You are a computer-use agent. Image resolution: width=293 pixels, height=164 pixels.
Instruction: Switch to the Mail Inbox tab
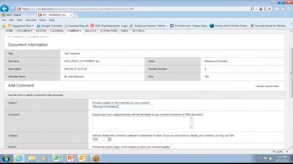pos(18,15)
